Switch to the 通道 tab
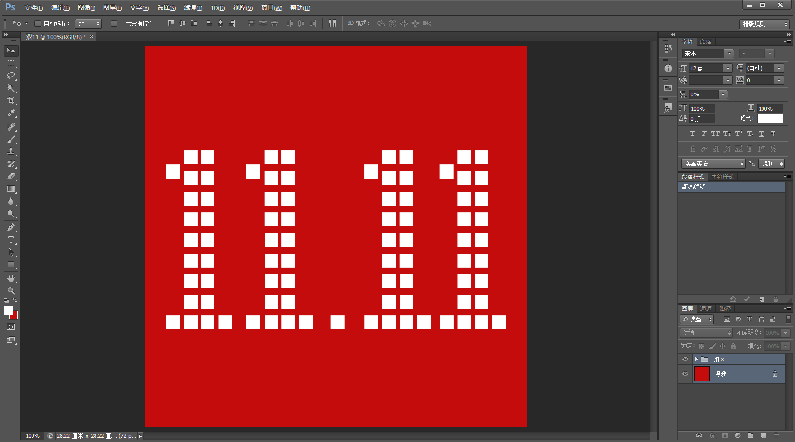This screenshot has height=442, width=795. coord(706,309)
